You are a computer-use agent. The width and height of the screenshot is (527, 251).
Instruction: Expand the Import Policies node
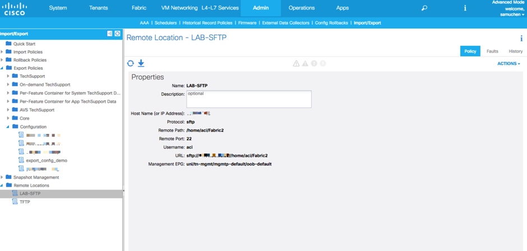pos(2,52)
